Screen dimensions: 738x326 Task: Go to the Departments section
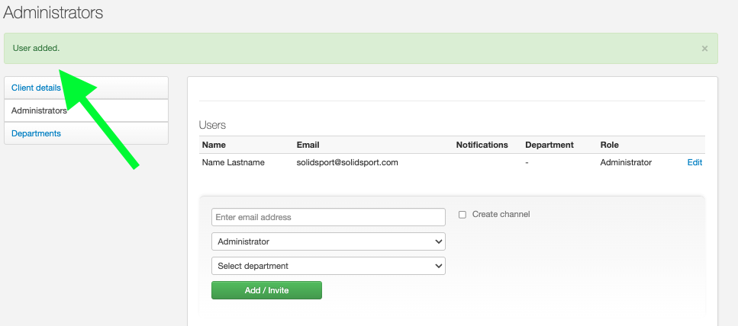36,133
